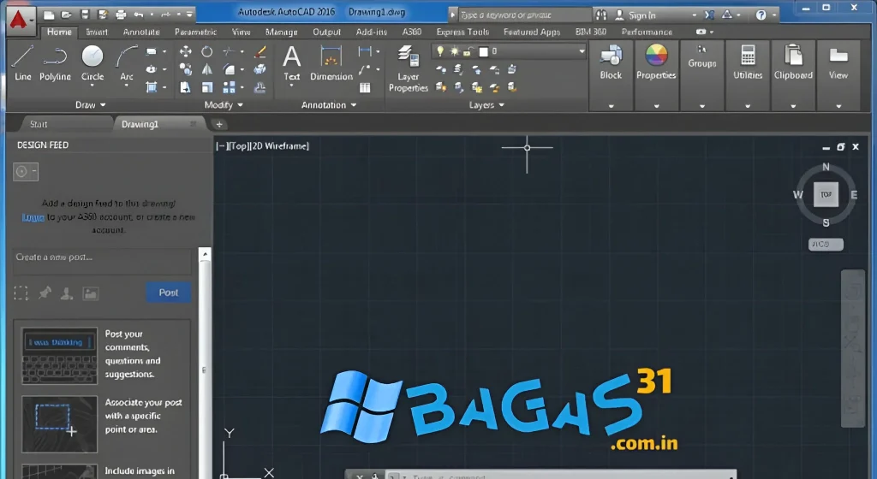Screen dimensions: 877x479
Task: Click the tag person icon in Design Feed
Action: click(67, 293)
